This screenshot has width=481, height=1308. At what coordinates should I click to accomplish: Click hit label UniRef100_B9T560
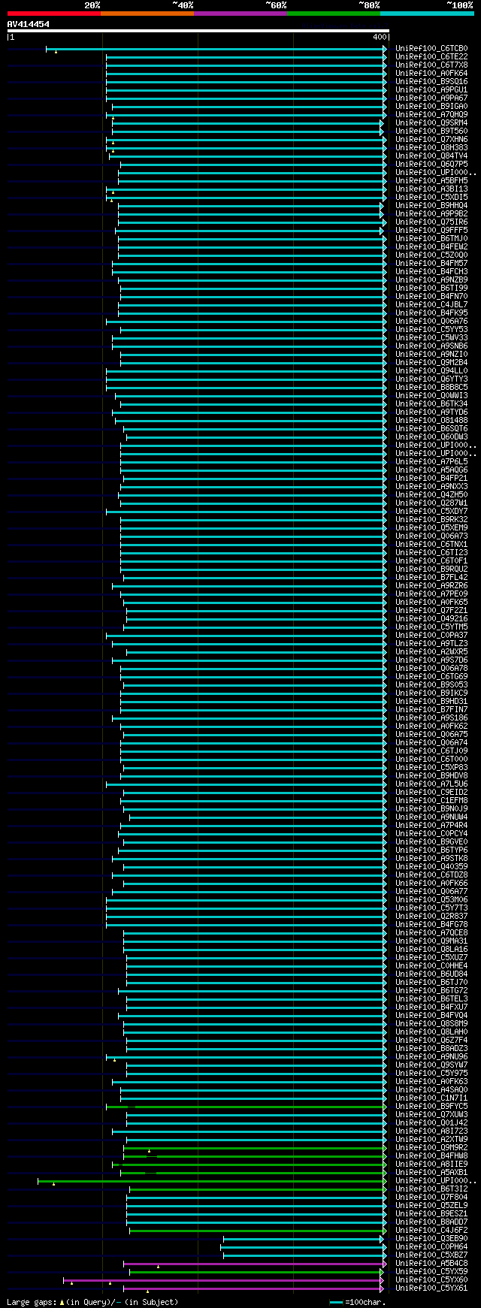[x=431, y=131]
